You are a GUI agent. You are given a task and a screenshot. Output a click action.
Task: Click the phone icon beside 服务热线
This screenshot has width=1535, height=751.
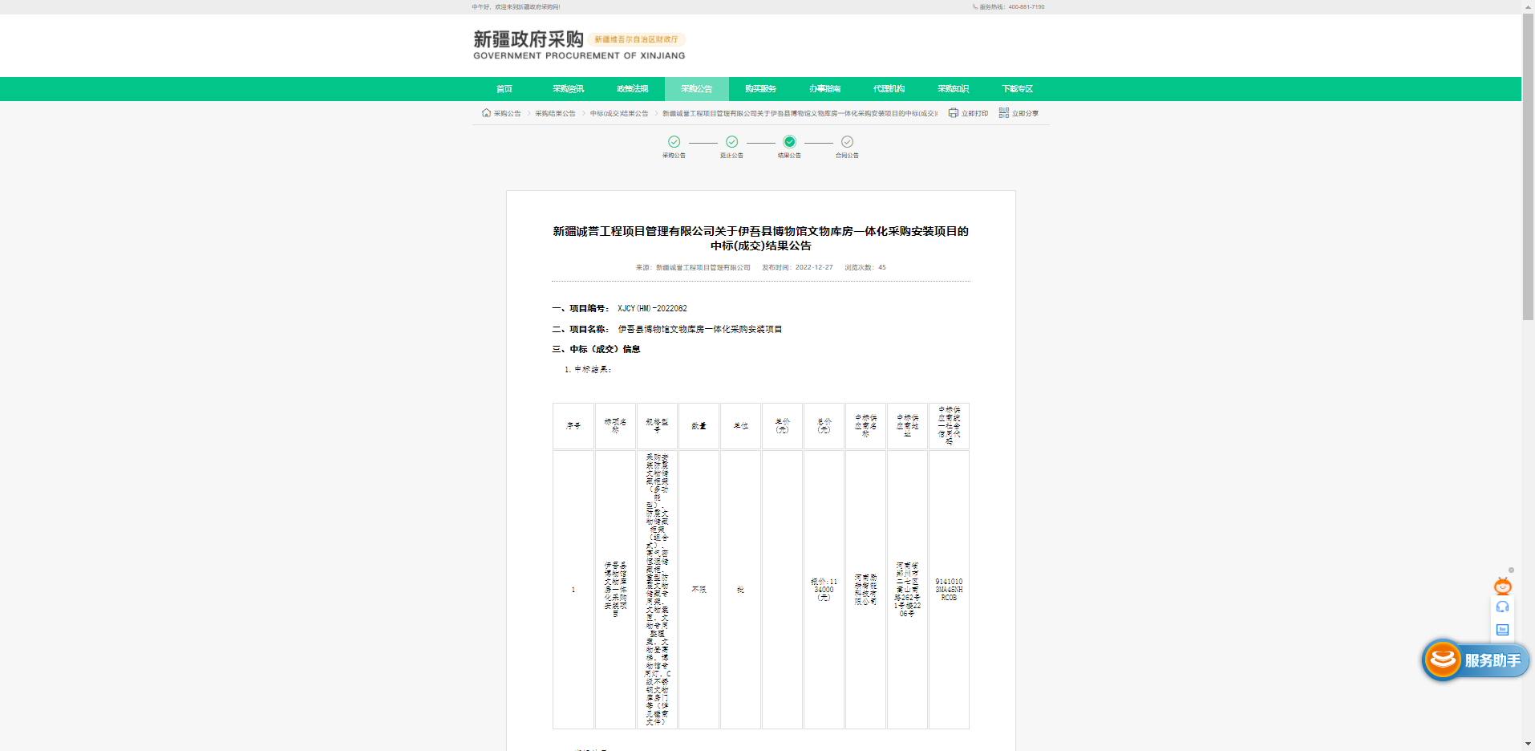[975, 6]
